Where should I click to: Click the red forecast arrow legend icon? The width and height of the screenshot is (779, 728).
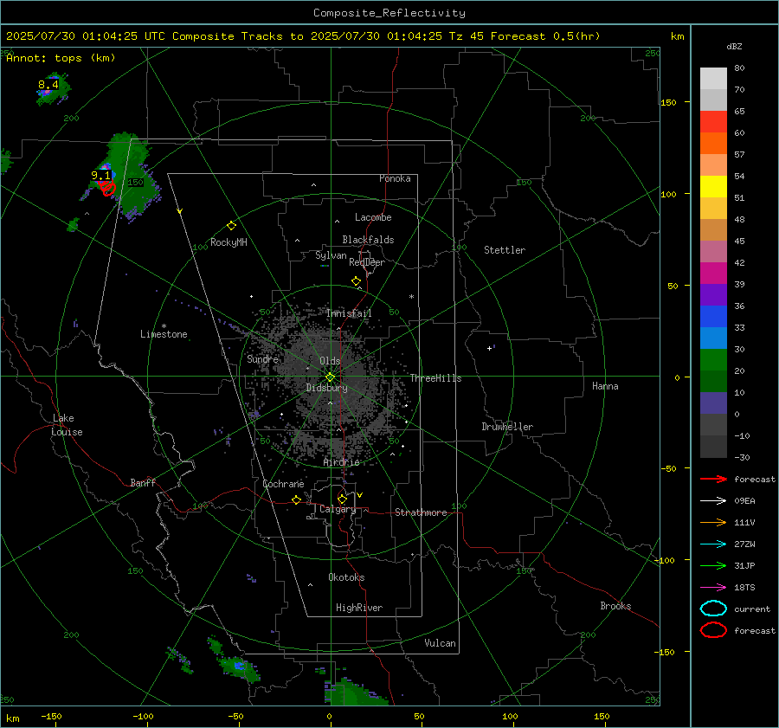coord(713,479)
